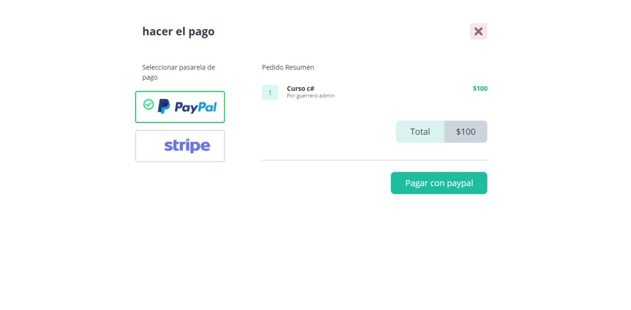Viewport: 631px width, 310px height.
Task: Click Seleccionar pasarela de pago label
Action: (178, 72)
